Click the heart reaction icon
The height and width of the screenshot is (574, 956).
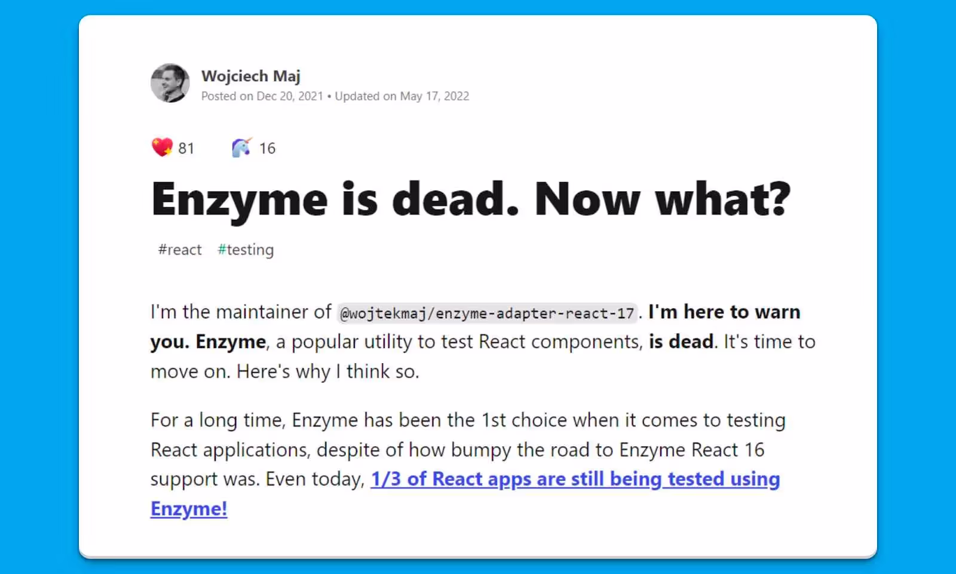pyautogui.click(x=162, y=147)
